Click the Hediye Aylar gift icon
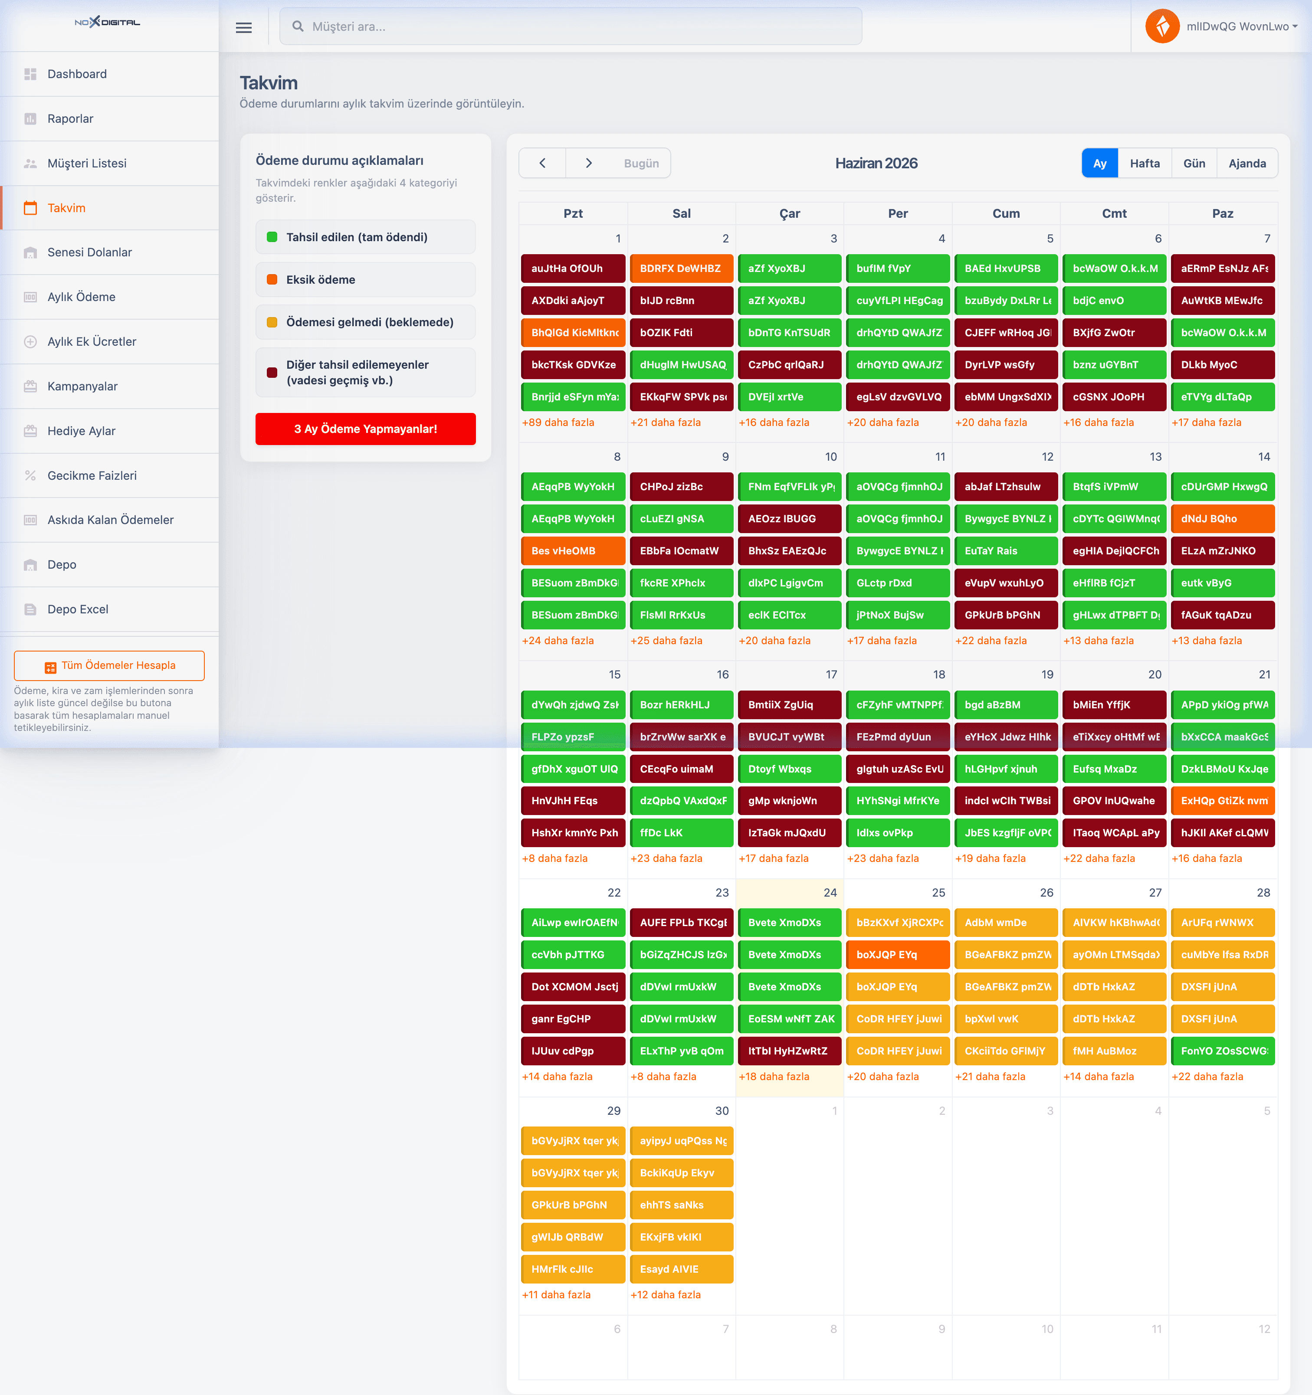Viewport: 1312px width, 1395px height. (x=30, y=431)
